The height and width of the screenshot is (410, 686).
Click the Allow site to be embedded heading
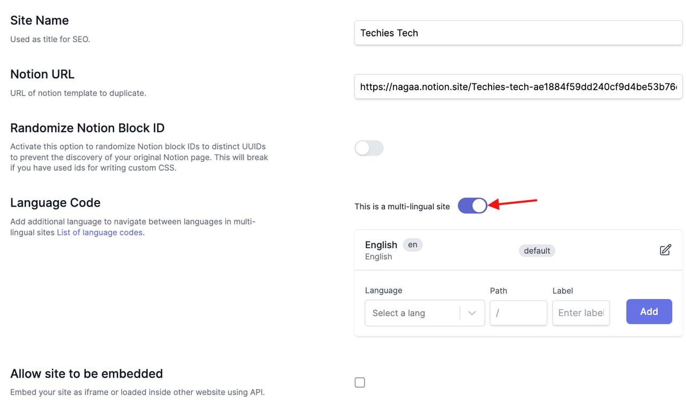click(86, 374)
